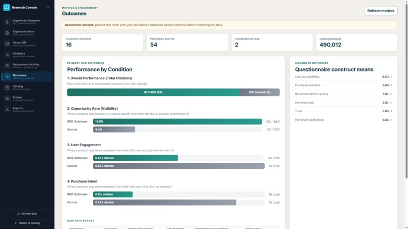Click the Control 0.50 / citation bar
The height and width of the screenshot is (229, 408).
coord(179,166)
